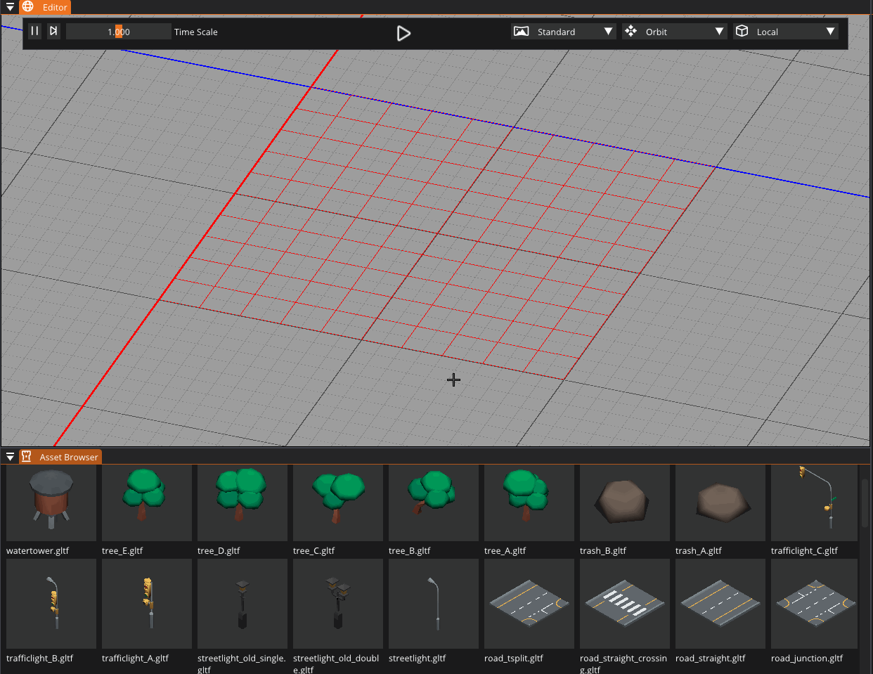Screen dimensions: 873x674
Task: Click the Asset Browser panel icon
Action: tap(27, 456)
